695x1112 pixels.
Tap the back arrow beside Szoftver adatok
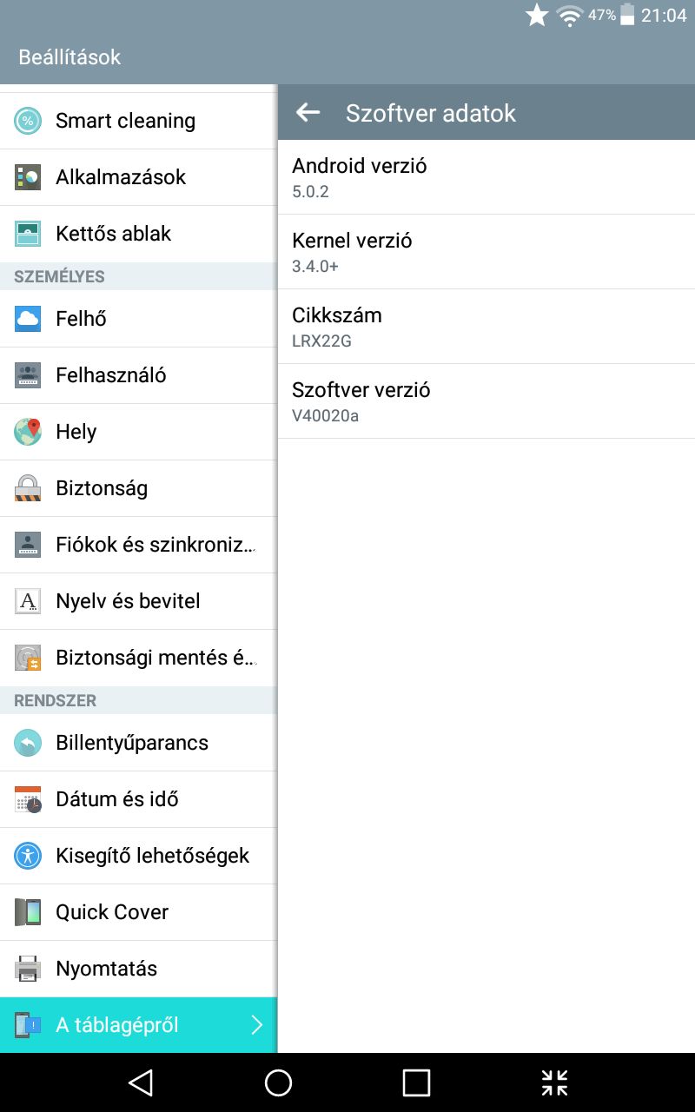(308, 112)
